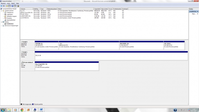199x112 pixels.
Task: Click the Windows Start orb
Action: pos(3,110)
